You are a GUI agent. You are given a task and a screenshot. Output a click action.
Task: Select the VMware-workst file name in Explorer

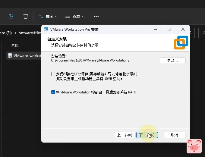[27, 56]
